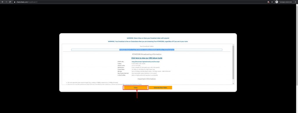
Task: Click the highlighted broadcast token field
Action: point(147,50)
